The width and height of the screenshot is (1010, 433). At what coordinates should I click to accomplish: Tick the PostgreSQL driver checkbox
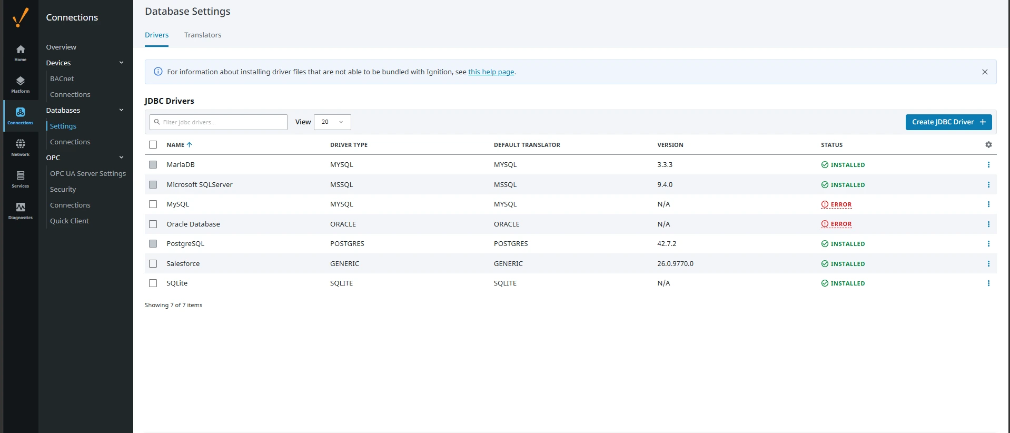(153, 244)
